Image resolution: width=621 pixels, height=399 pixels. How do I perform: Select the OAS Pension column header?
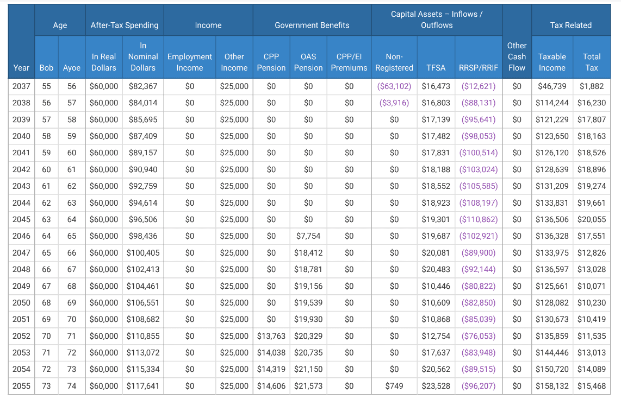[x=308, y=62]
